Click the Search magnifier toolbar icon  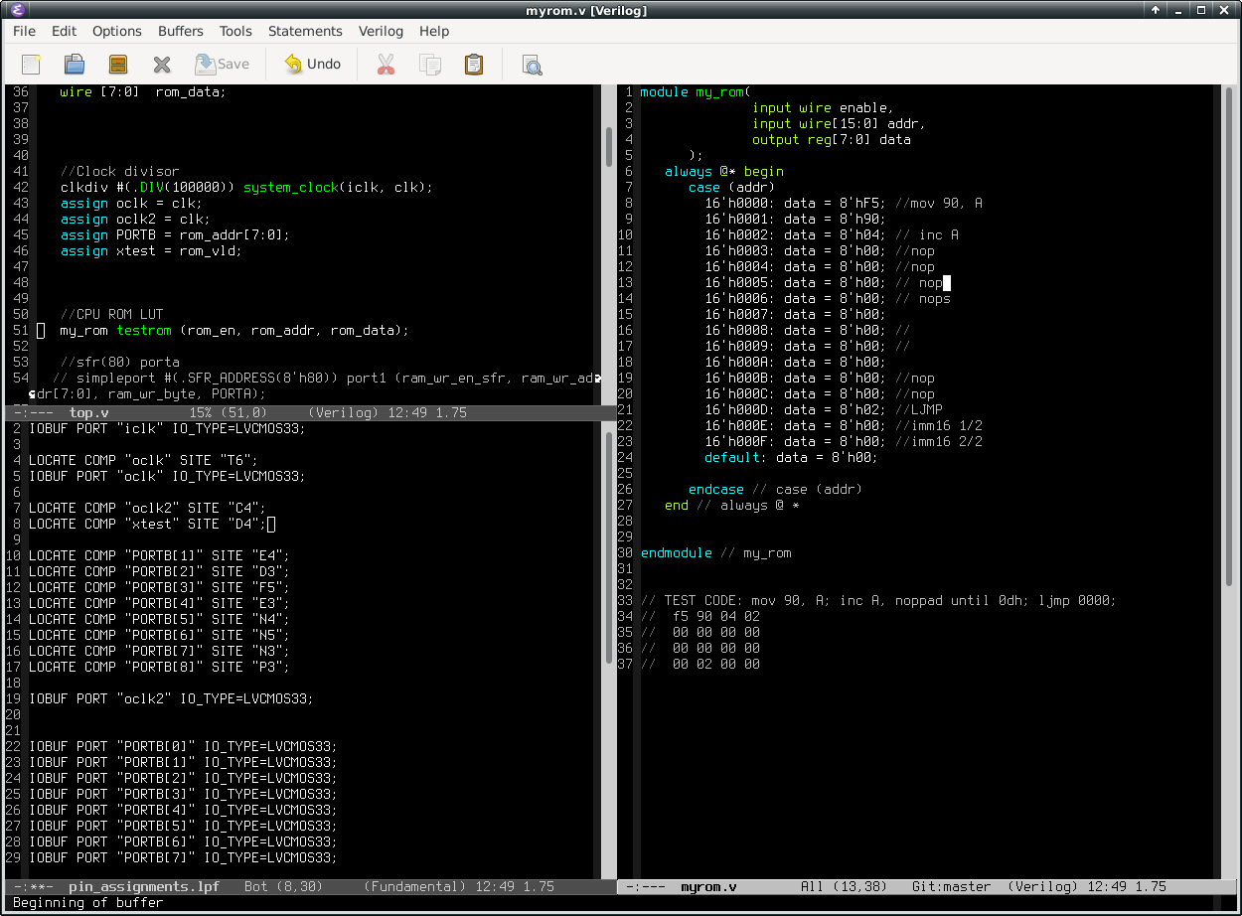[533, 65]
